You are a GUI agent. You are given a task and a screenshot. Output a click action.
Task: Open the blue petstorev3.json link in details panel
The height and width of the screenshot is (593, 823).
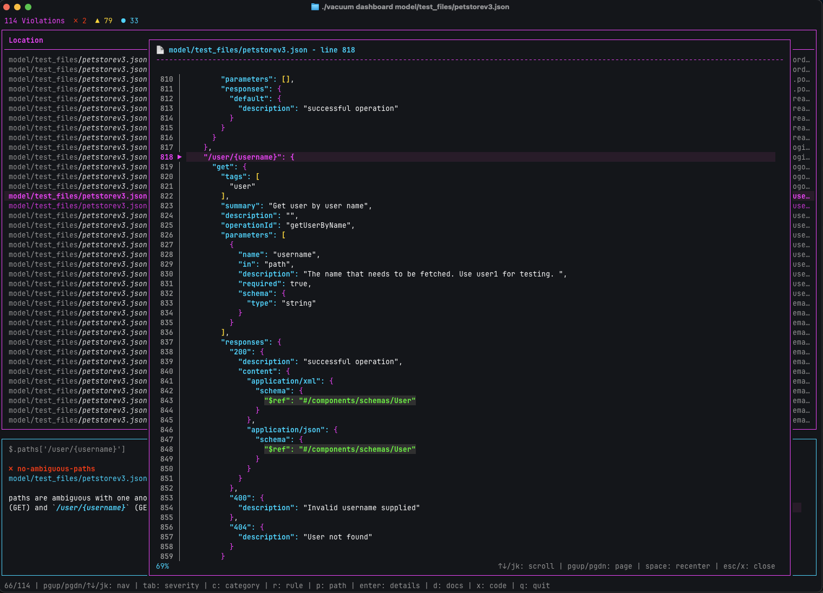pos(78,478)
